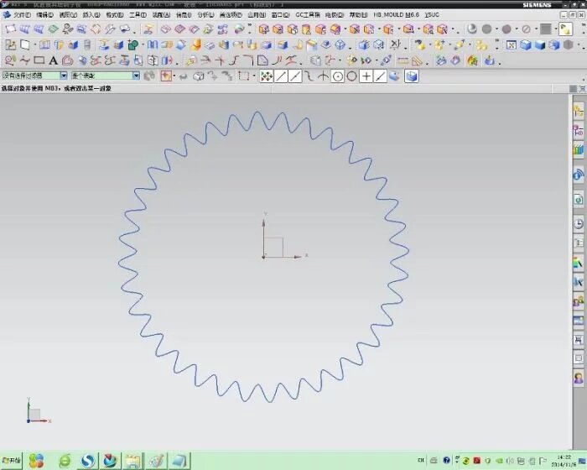587x470 pixels.
Task: Click the Sketch icon in the second toolbar row
Action: pos(10,45)
